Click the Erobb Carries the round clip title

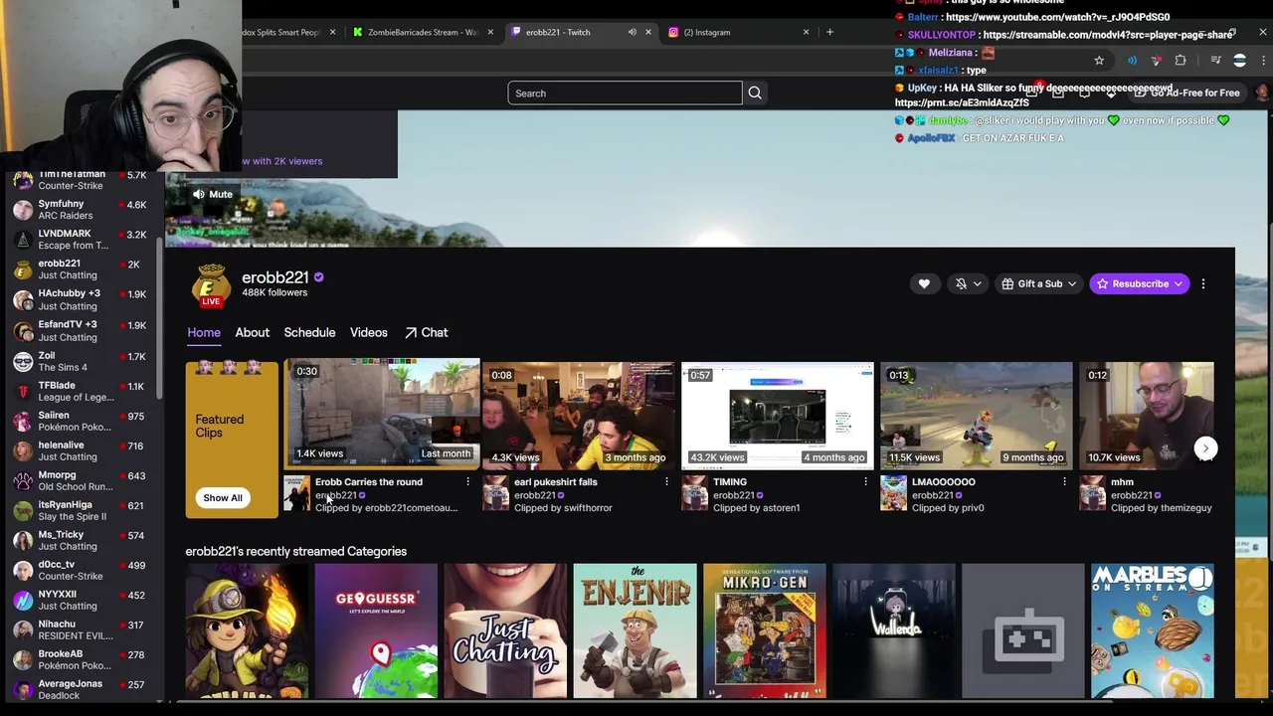pyautogui.click(x=369, y=481)
